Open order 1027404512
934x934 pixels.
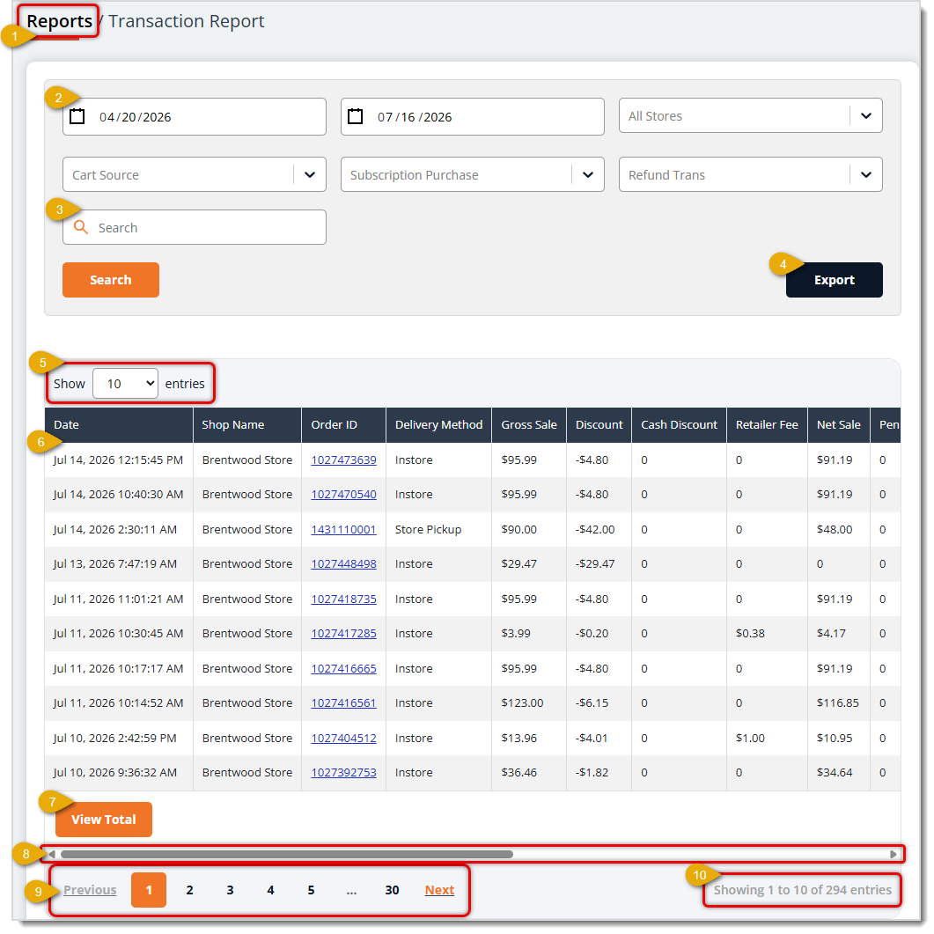343,738
